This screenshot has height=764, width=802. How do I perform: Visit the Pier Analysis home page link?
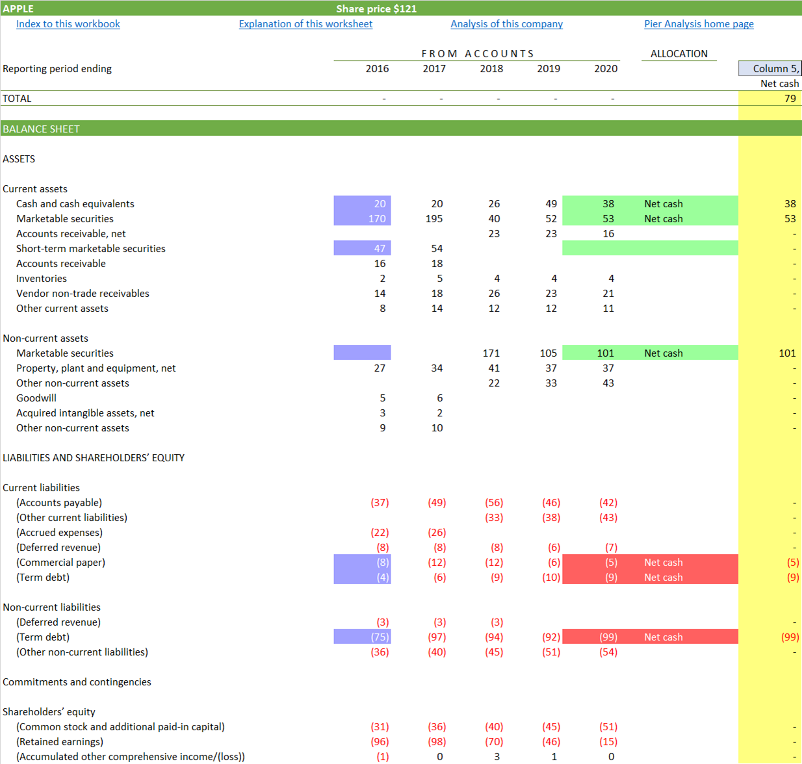pyautogui.click(x=699, y=24)
